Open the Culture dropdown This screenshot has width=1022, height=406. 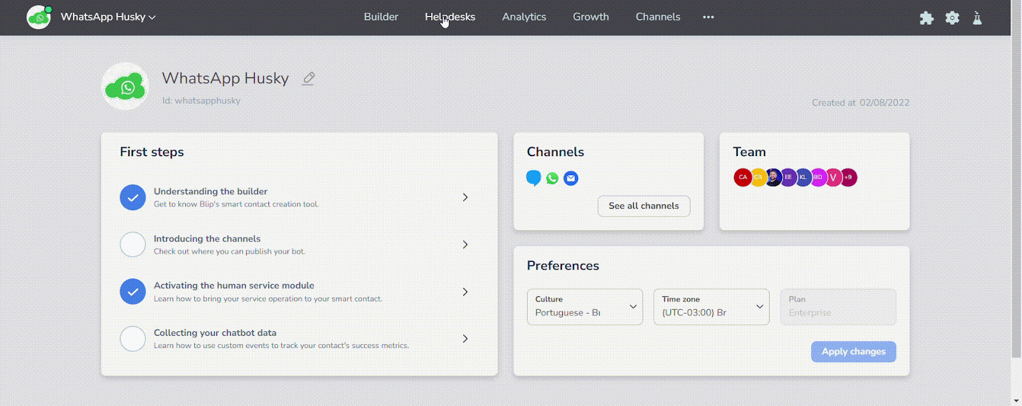click(x=584, y=307)
